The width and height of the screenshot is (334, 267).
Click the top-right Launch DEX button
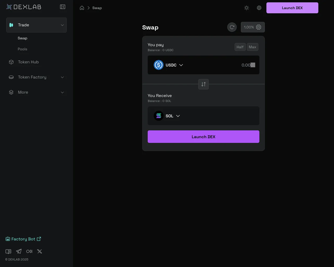tap(292, 8)
